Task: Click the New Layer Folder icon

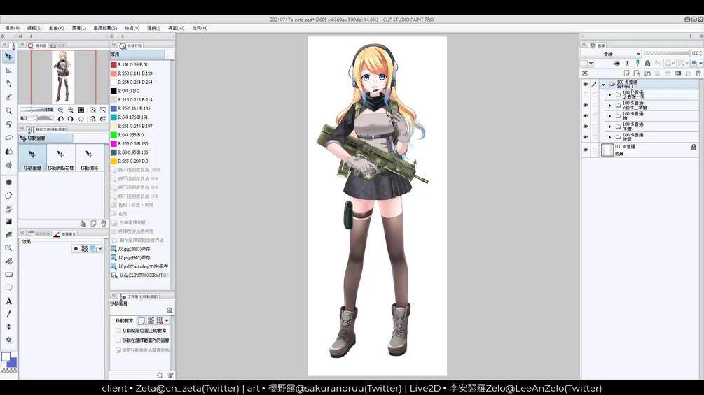Action: tap(647, 73)
